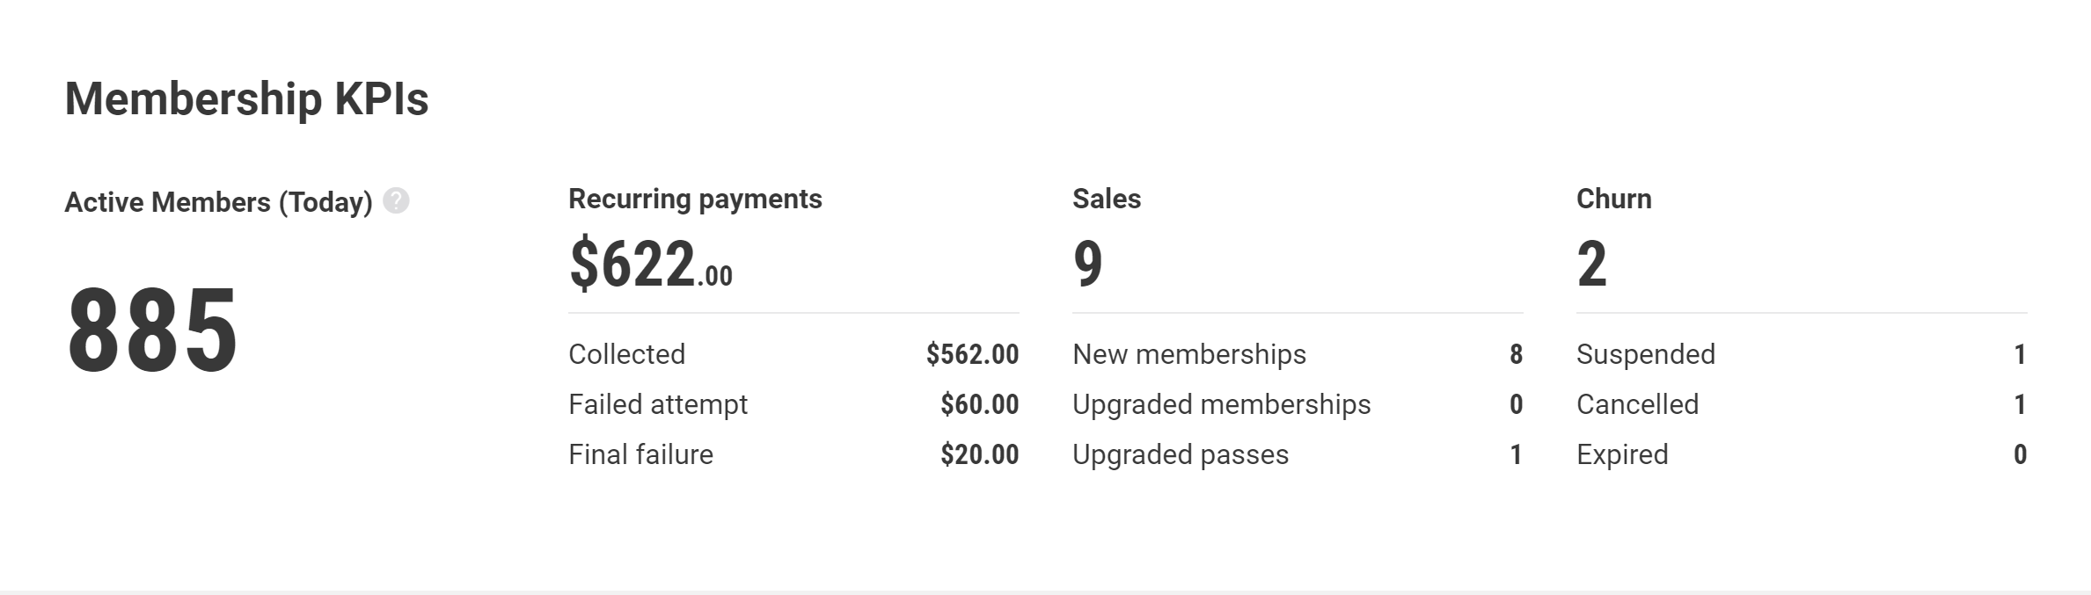Open the Upgraded passes row
Screen dimensions: 2091x595
[1298, 454]
